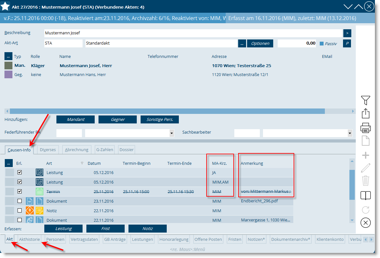
Task: Click Notiz button under Erfassen
Action: [x=148, y=228]
